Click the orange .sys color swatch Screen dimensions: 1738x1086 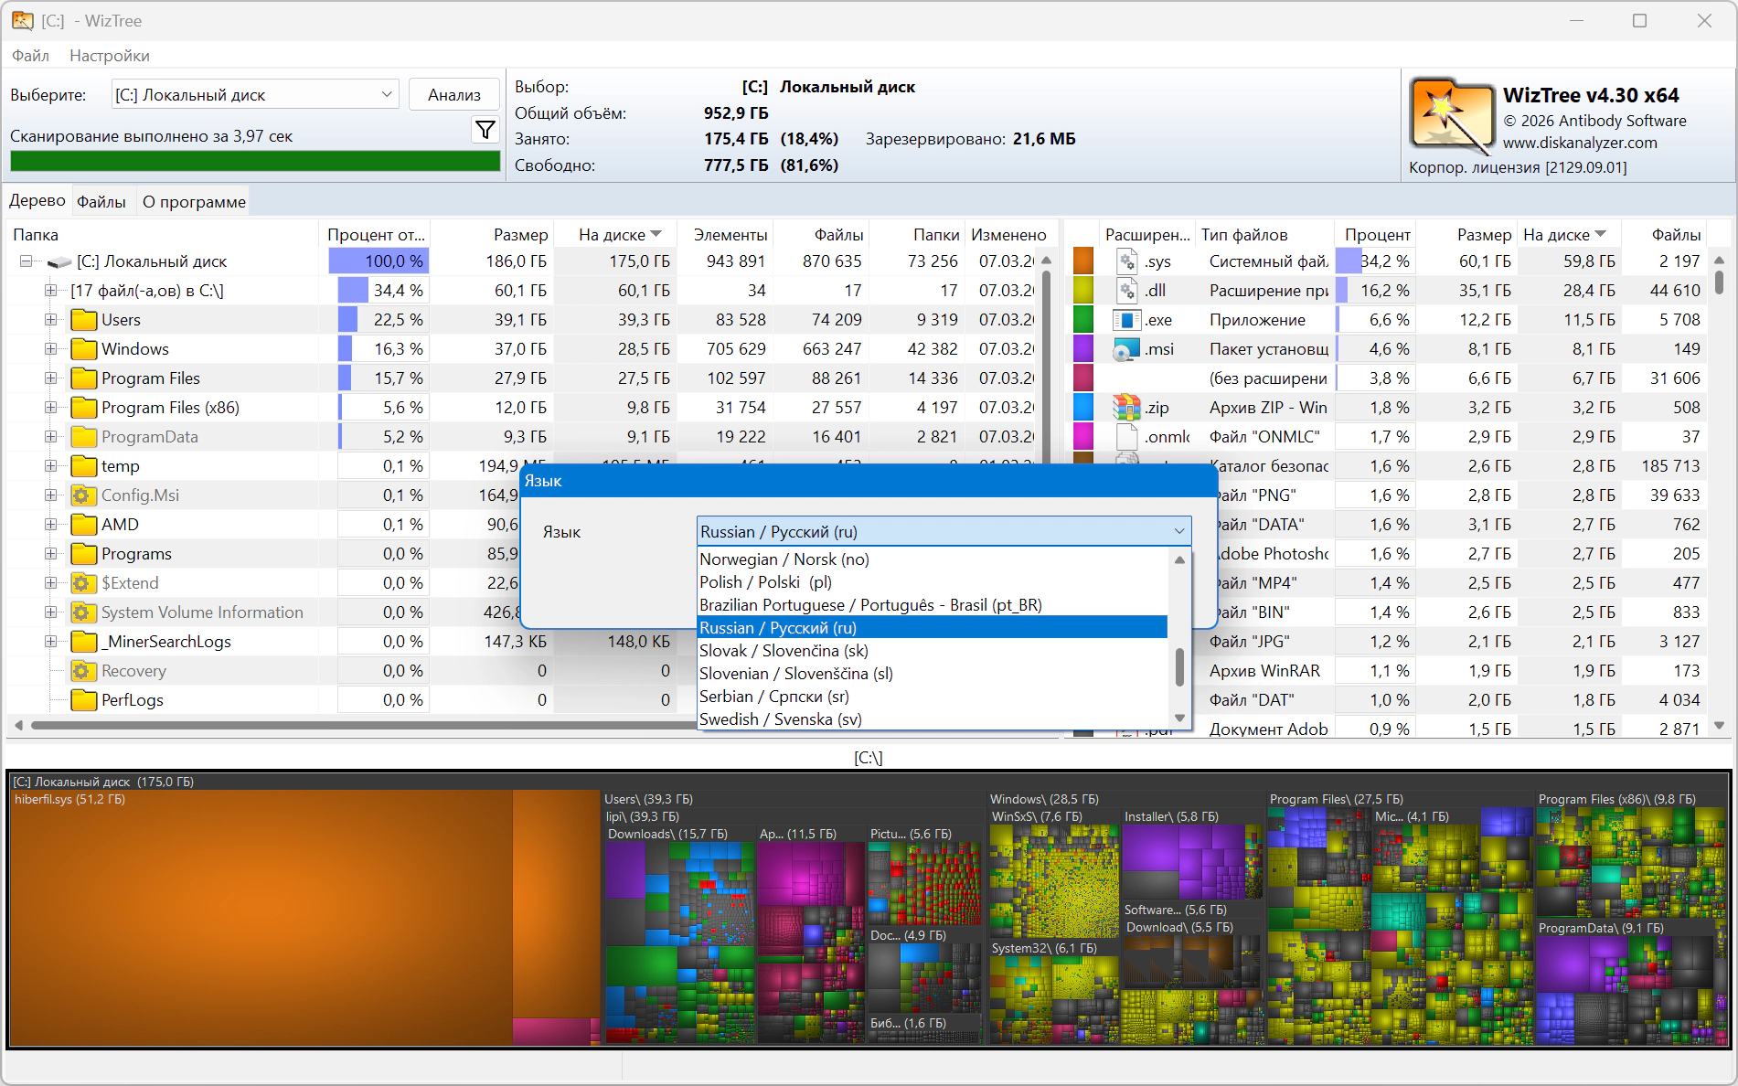coord(1083,261)
